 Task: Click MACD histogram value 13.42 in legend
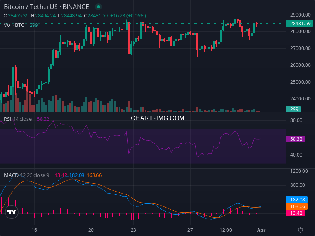(61, 175)
